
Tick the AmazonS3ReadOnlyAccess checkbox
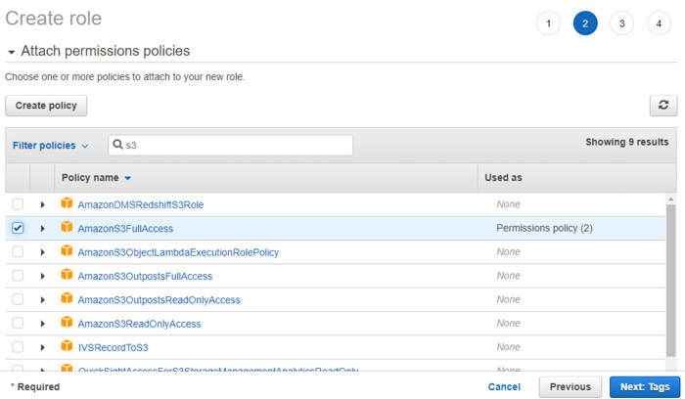18,323
